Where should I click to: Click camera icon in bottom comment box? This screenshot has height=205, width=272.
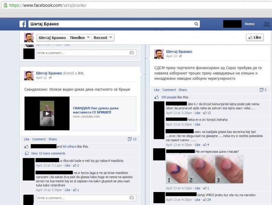pyautogui.click(x=132, y=198)
